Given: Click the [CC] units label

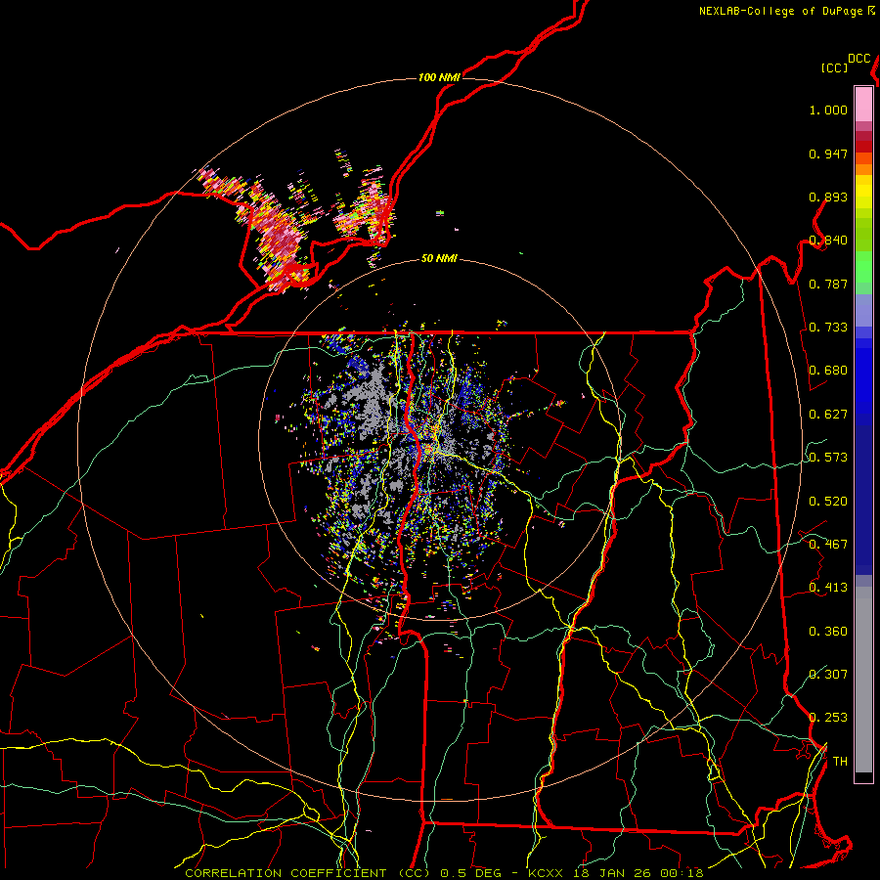Looking at the screenshot, I should [834, 67].
